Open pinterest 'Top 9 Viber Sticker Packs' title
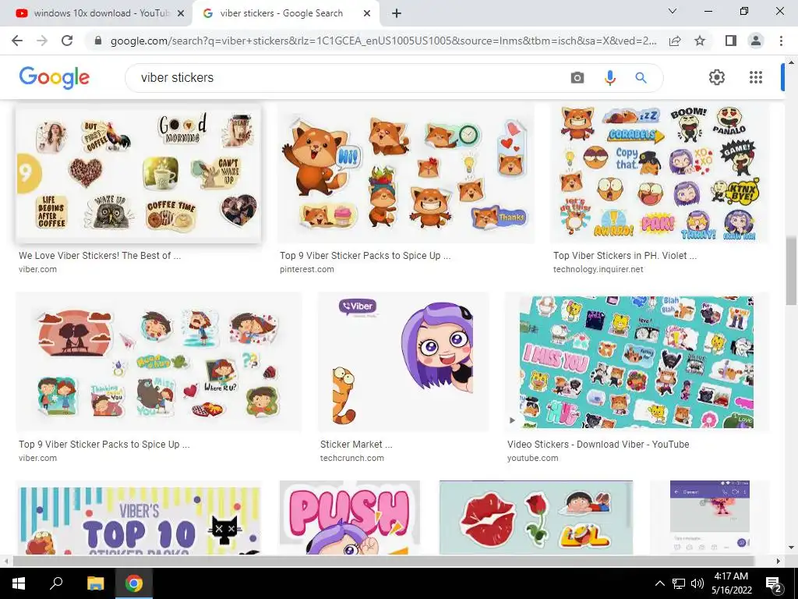 click(365, 256)
